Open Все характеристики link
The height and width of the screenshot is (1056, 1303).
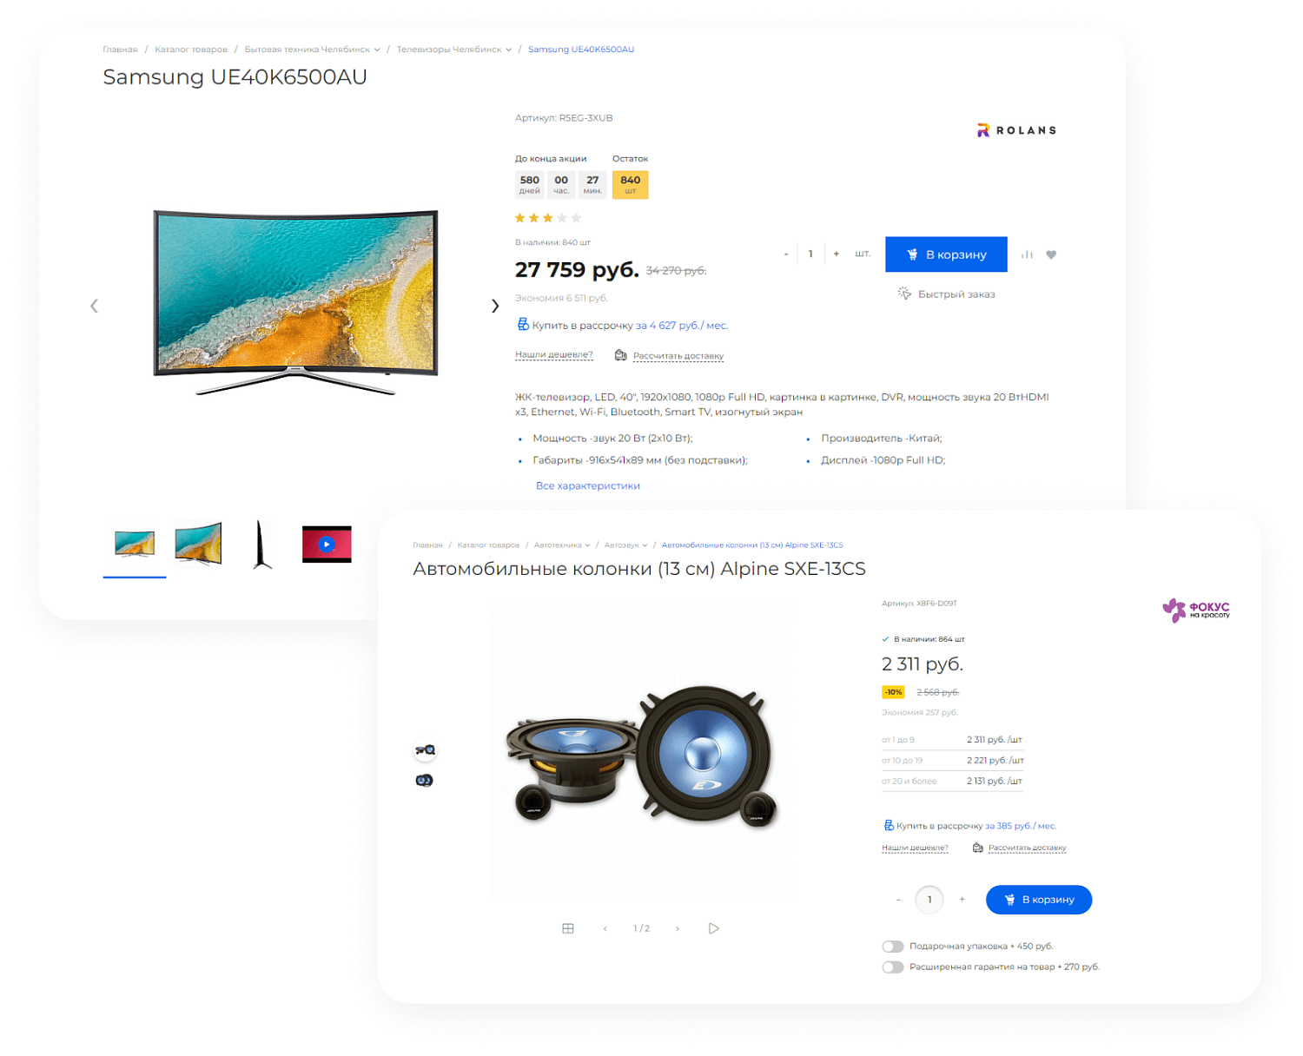coord(588,485)
